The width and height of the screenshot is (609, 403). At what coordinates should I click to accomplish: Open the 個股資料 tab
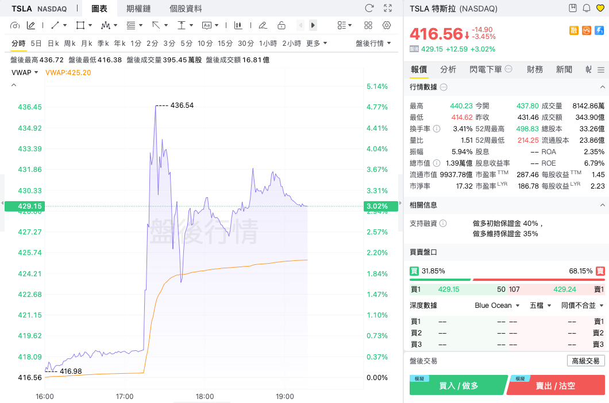[186, 9]
